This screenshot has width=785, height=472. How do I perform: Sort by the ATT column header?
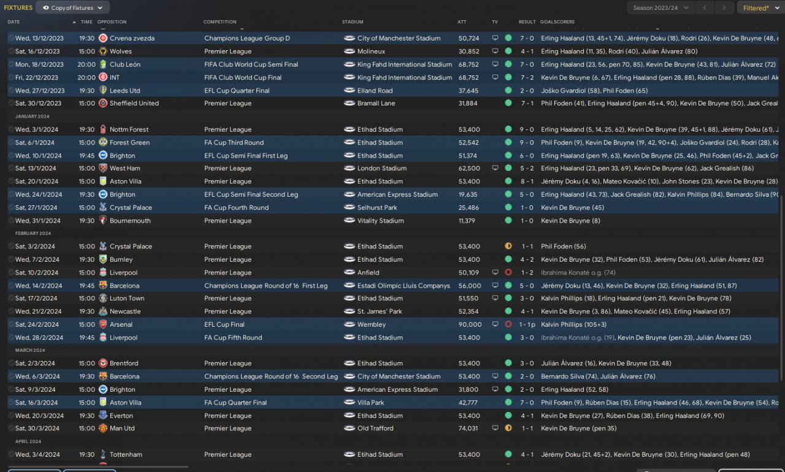pyautogui.click(x=462, y=22)
